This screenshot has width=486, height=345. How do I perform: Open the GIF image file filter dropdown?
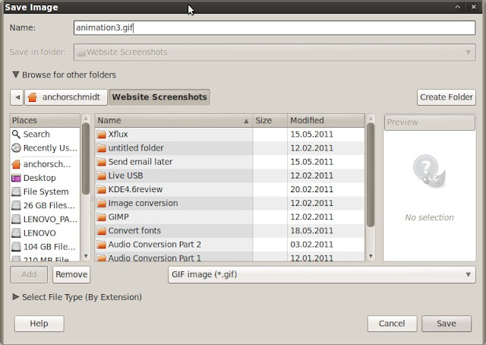322,274
